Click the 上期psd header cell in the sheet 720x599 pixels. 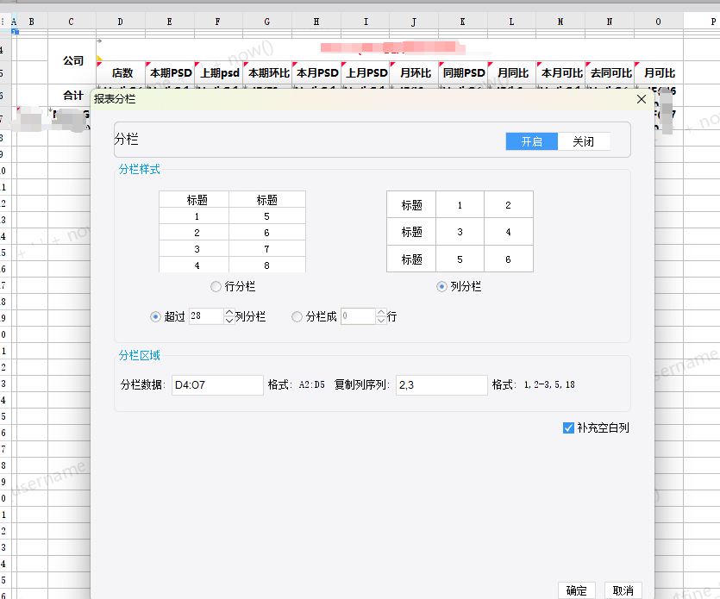219,72
